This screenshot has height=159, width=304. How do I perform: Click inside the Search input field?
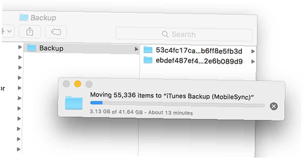pyautogui.click(x=184, y=34)
